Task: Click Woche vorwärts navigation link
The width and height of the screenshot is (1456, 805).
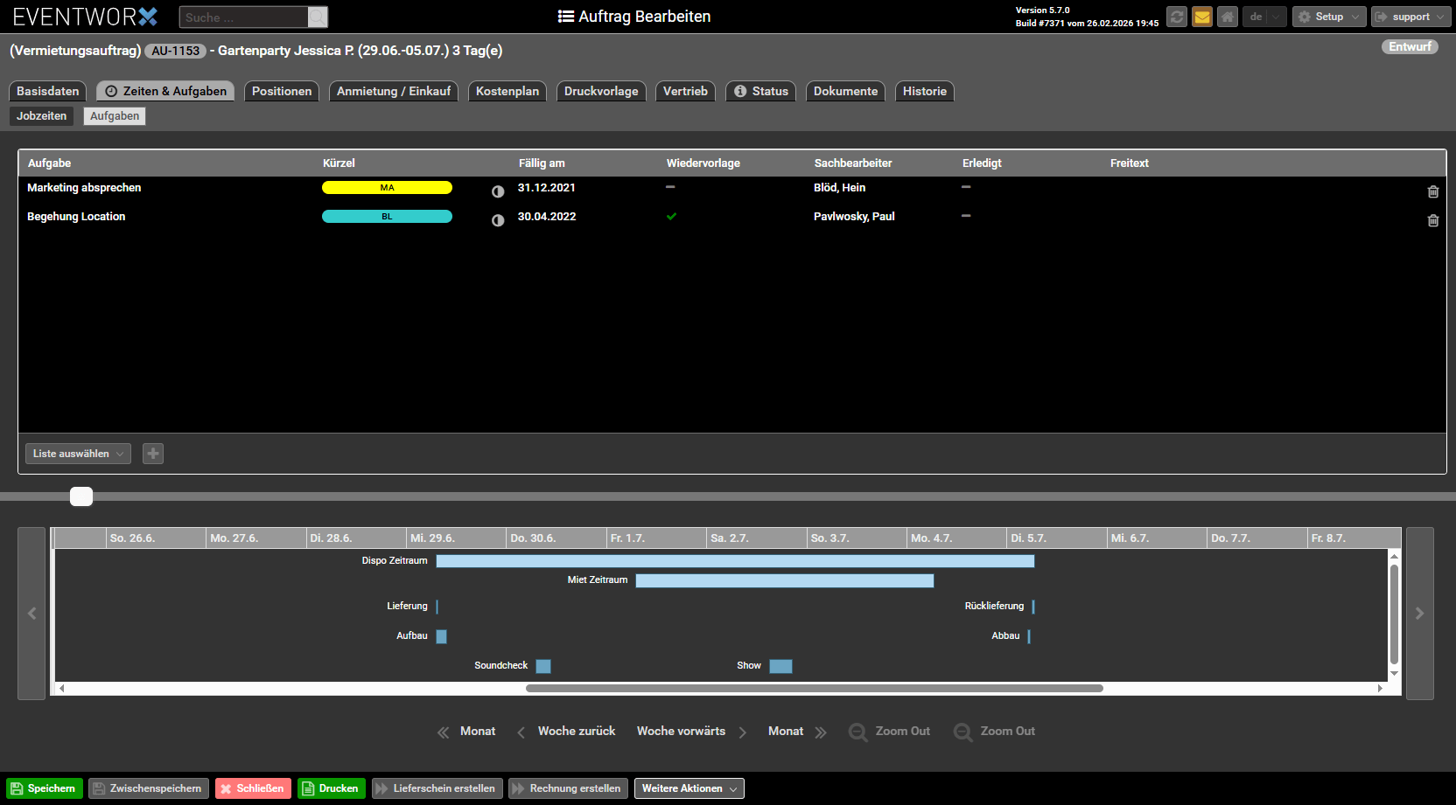Action: 682,732
